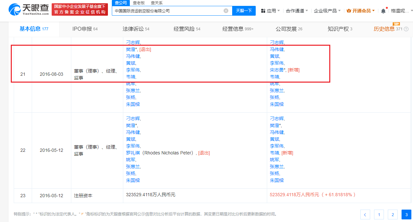This screenshot has height=222, width=413.
Task: Open 宋志勇* link marked 新增
Action: pyautogui.click(x=278, y=70)
